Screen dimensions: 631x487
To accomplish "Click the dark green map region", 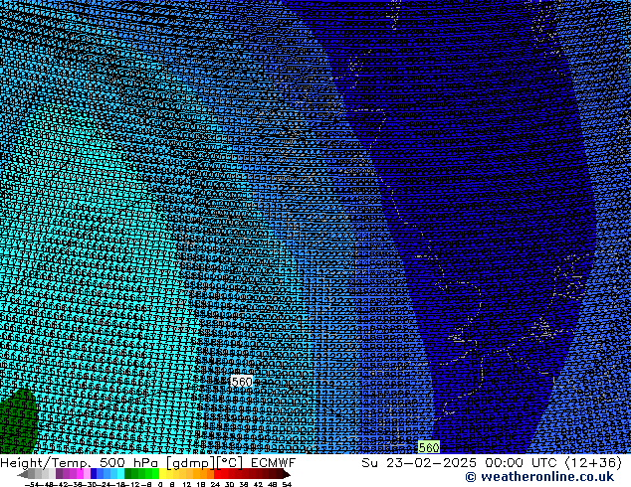I will [x=18, y=419].
